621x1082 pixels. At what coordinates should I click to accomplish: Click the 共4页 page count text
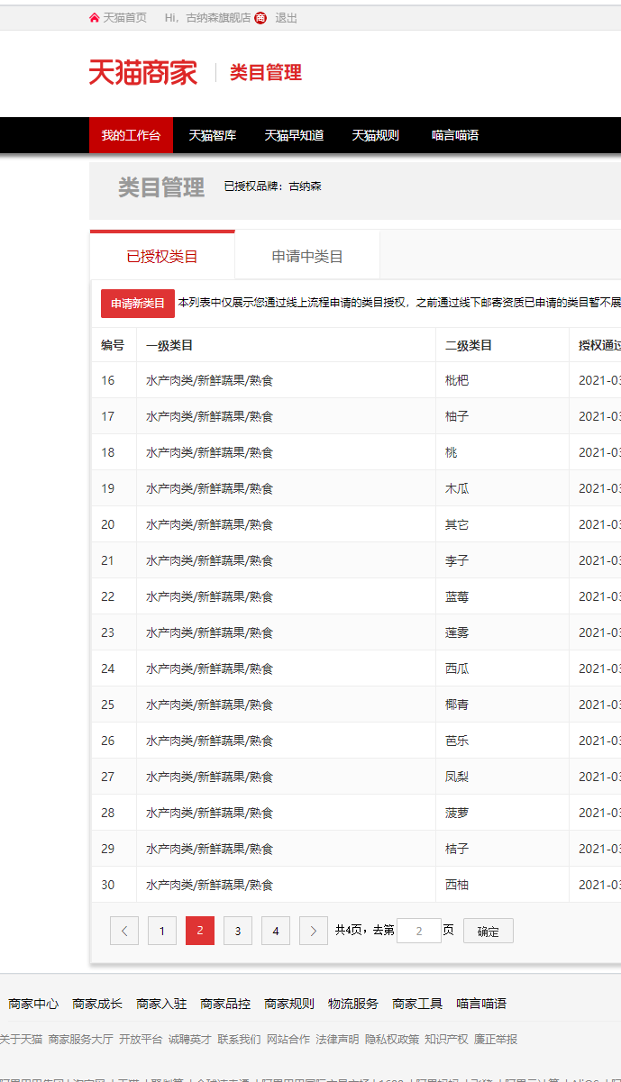[351, 931]
